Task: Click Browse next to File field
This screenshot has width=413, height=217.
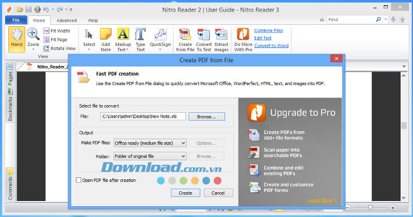Action: 206,116
